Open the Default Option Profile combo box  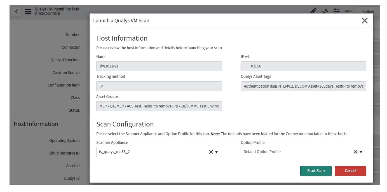click(303, 152)
